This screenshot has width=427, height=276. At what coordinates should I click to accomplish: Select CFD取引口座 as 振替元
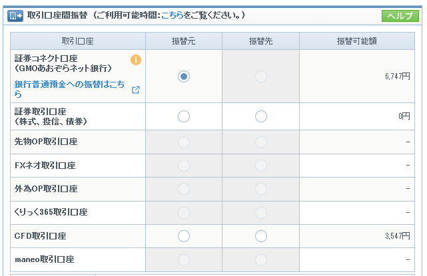(184, 236)
